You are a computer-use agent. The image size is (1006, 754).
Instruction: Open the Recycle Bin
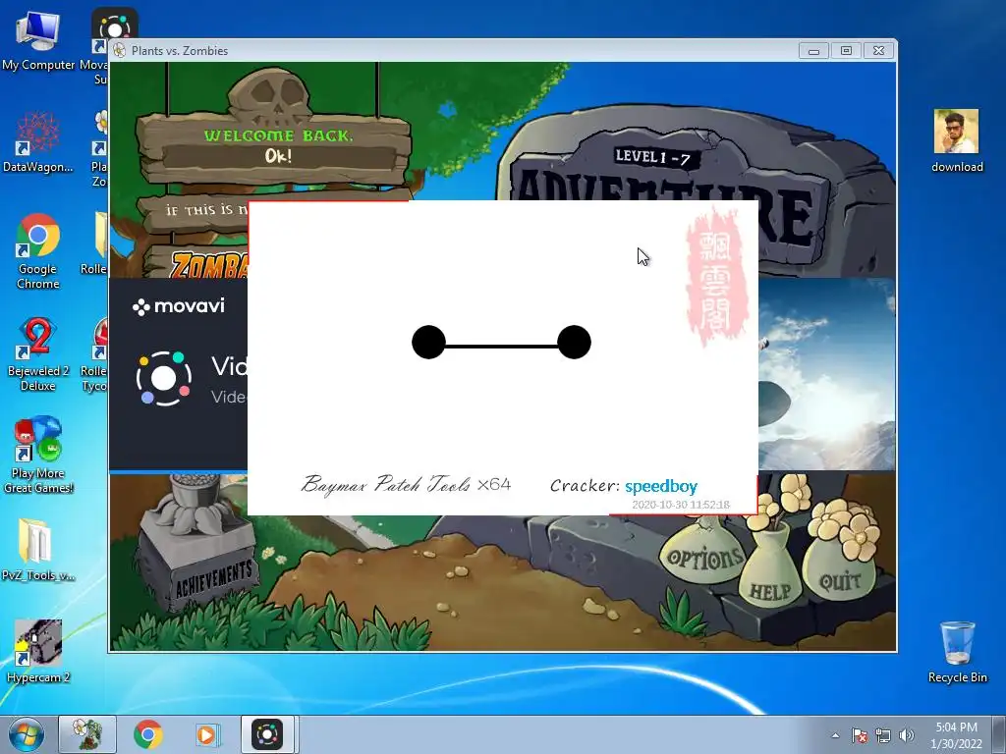pyautogui.click(x=957, y=652)
